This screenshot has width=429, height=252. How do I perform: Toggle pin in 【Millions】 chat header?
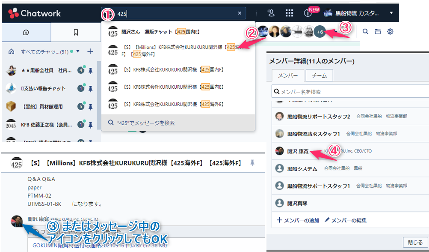tap(252, 163)
